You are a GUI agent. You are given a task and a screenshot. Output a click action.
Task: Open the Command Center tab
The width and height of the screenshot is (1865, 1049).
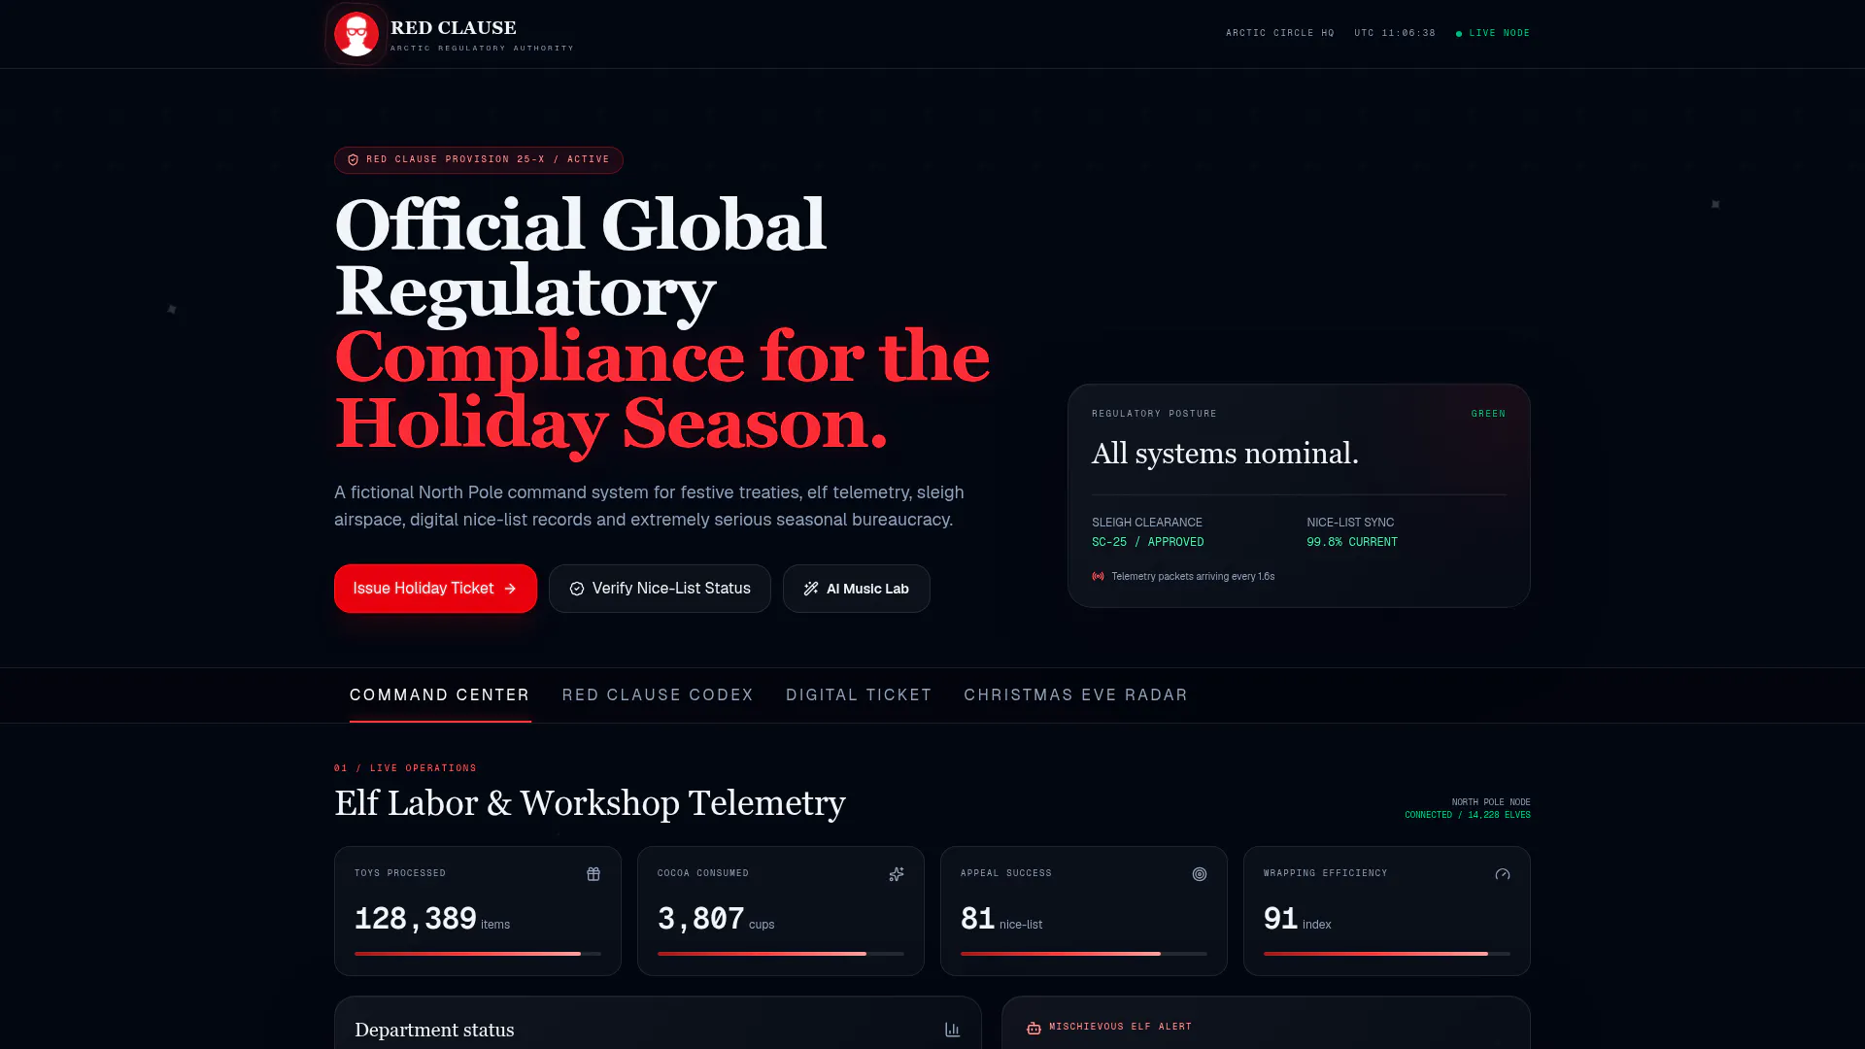click(440, 695)
